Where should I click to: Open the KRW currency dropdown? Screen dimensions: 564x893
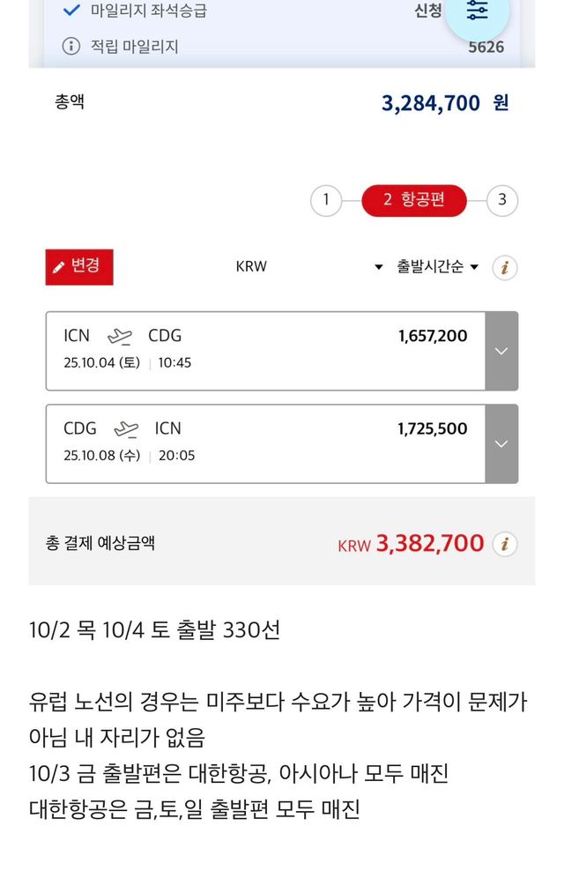pyautogui.click(x=308, y=266)
